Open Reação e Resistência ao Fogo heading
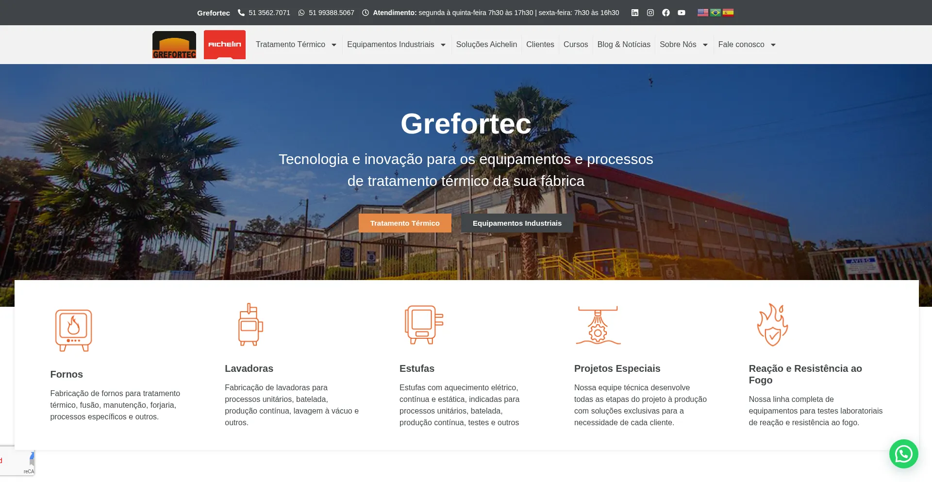932x482 pixels. 805,374
